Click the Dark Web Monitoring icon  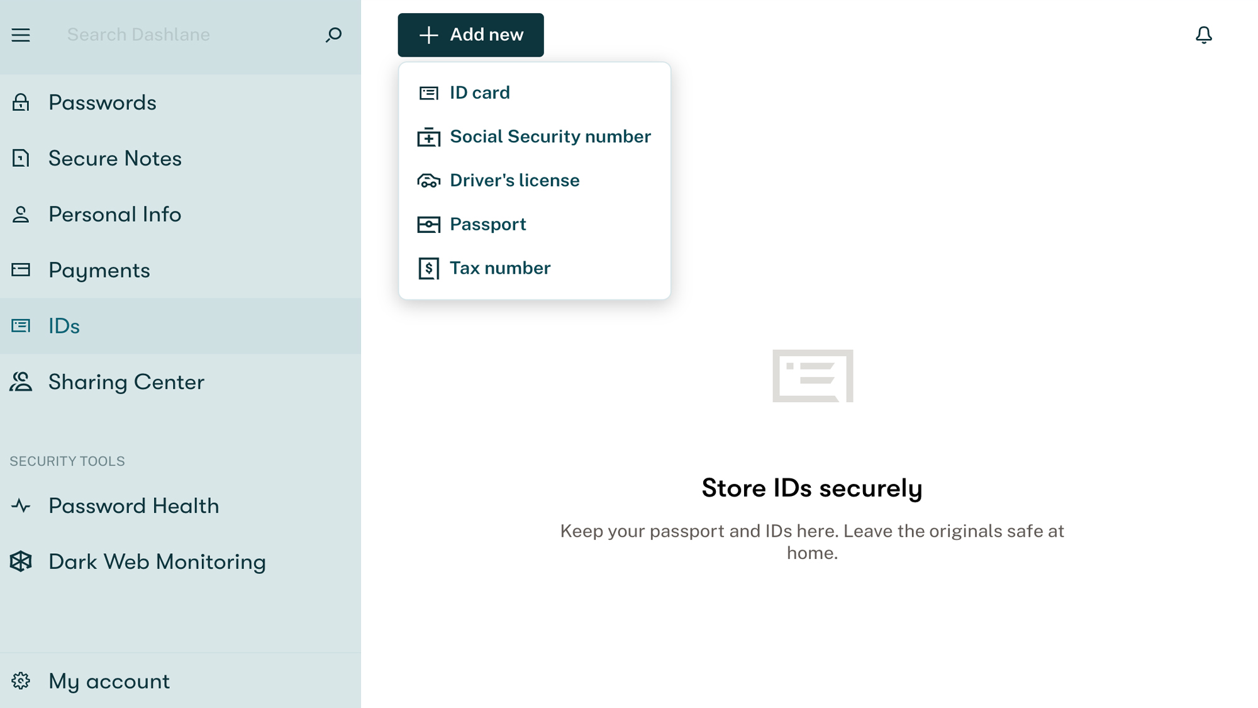tap(21, 561)
